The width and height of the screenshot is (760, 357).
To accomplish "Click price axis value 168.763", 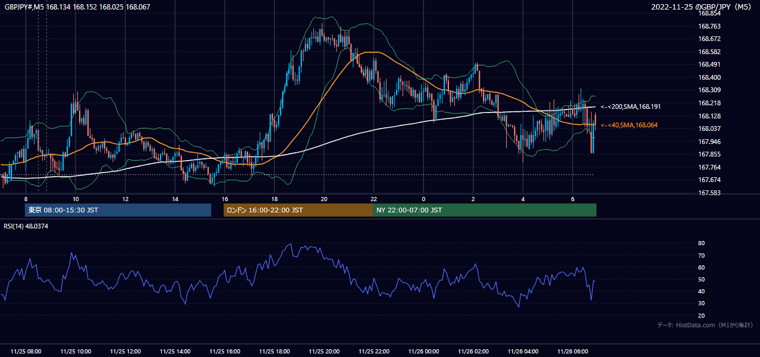I will (709, 26).
